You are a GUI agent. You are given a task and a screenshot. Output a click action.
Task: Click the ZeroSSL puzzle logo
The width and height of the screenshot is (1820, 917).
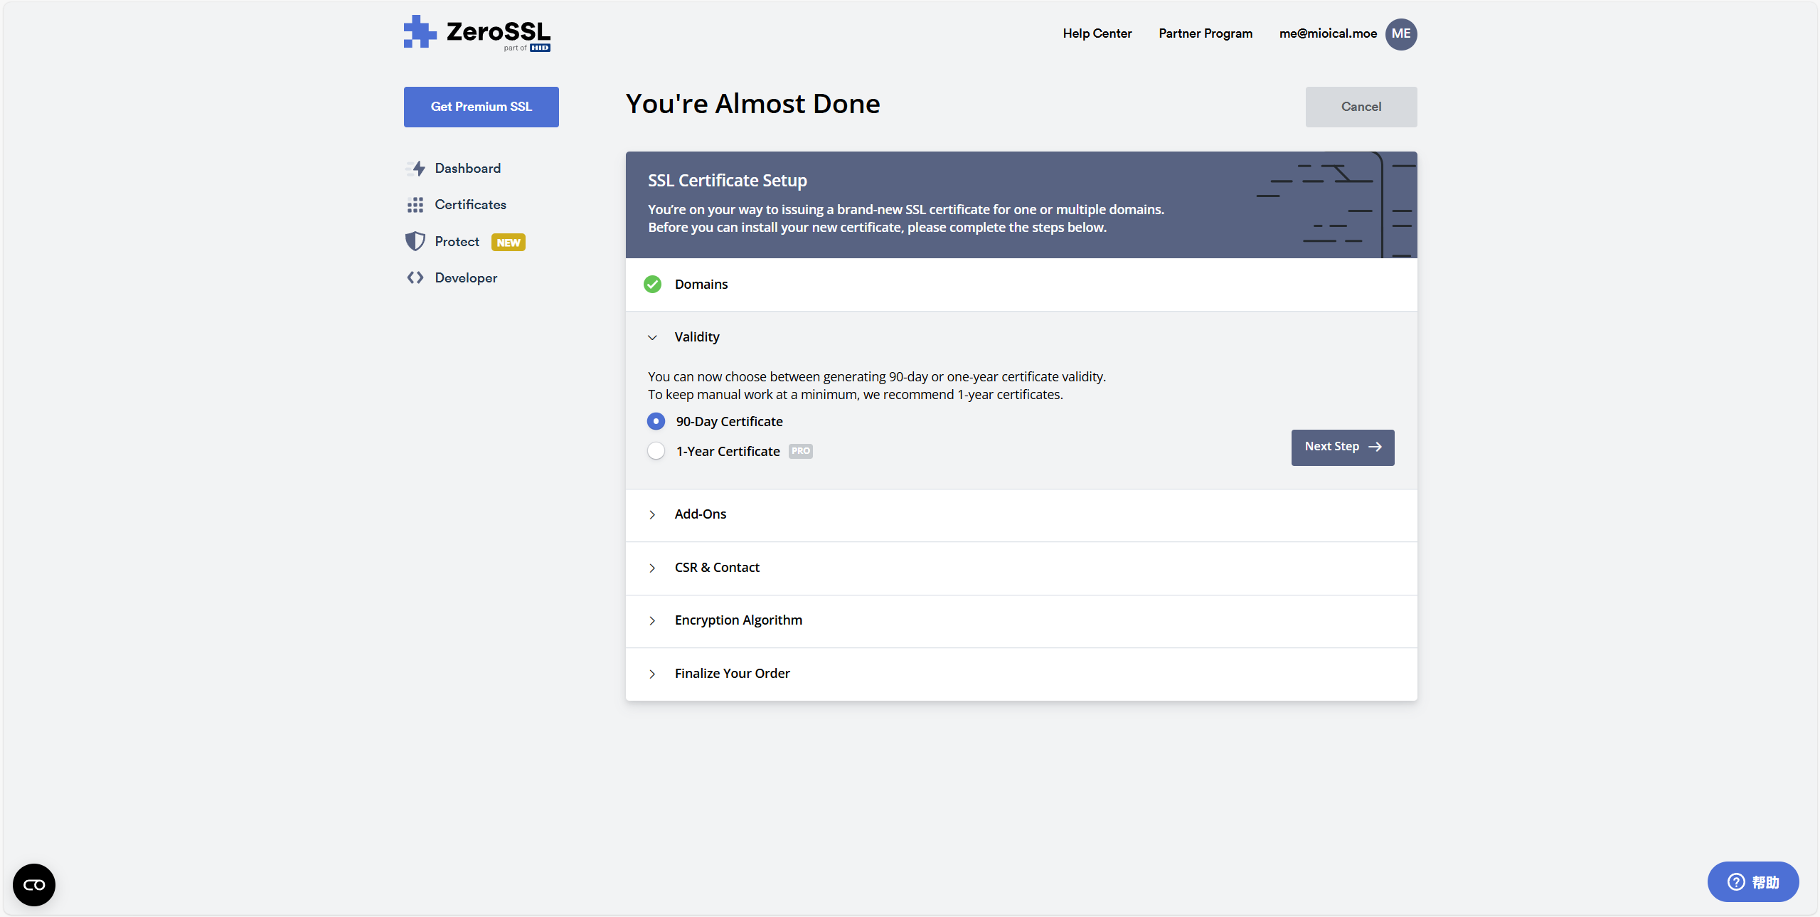(420, 32)
